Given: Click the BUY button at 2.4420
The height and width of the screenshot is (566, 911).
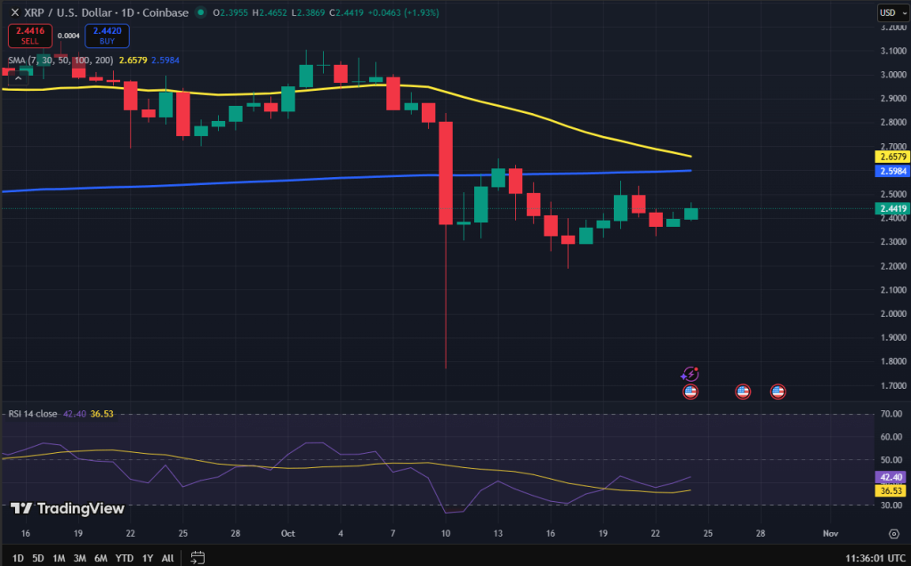Looking at the screenshot, I should (107, 36).
